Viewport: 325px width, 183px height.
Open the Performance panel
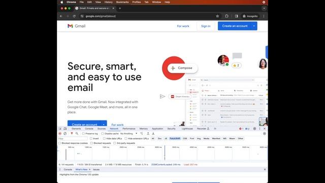129,129
